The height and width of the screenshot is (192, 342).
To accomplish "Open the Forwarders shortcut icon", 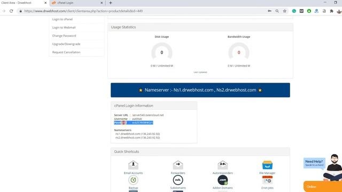I will click(x=178, y=165).
